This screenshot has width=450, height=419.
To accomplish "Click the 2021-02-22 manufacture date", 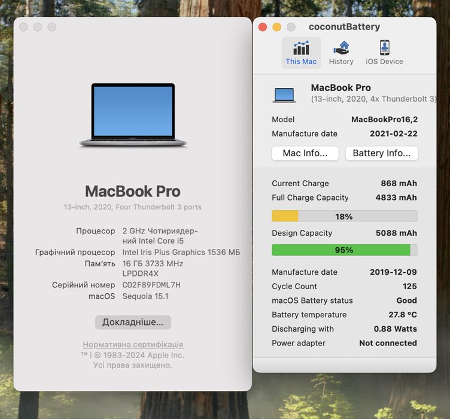I will tap(394, 133).
